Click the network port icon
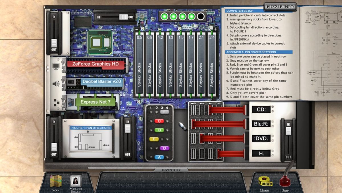The height and width of the screenshot is (193, 342). pyautogui.click(x=56, y=101)
